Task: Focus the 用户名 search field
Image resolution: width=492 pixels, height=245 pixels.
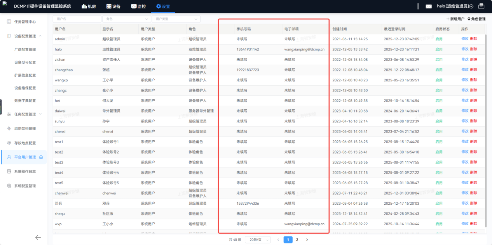Action: point(77,19)
